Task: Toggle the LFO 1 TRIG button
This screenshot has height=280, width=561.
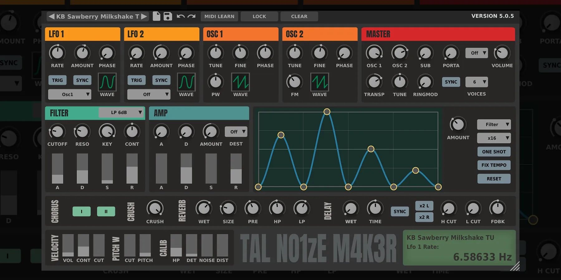Action: click(x=57, y=80)
